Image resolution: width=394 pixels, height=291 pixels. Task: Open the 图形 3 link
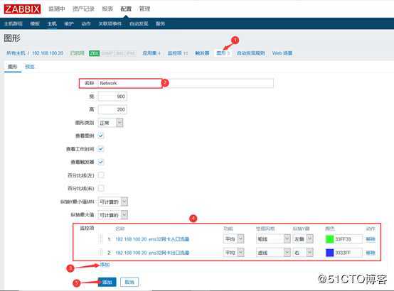click(x=223, y=53)
